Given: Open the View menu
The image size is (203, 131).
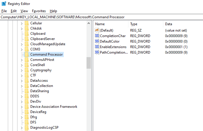Looking at the screenshot, I should click(24, 11).
